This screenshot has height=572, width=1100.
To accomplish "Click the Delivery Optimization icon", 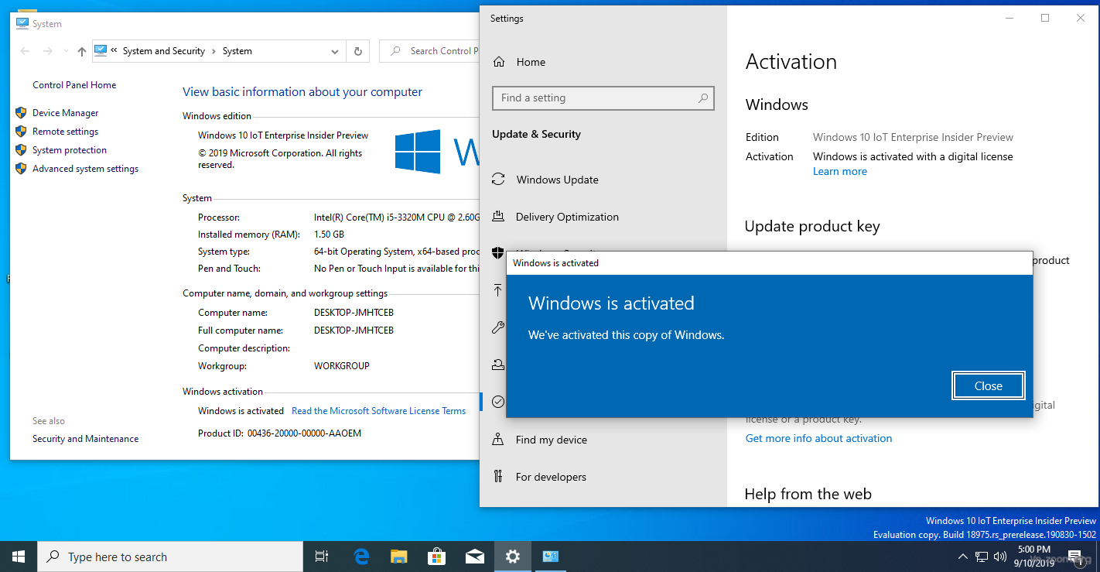I will [x=499, y=217].
